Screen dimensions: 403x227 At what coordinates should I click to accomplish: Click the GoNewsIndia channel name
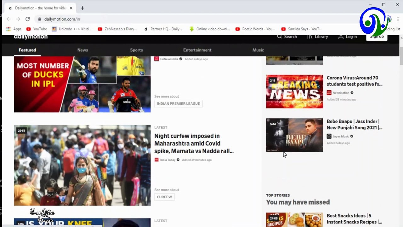click(x=169, y=59)
